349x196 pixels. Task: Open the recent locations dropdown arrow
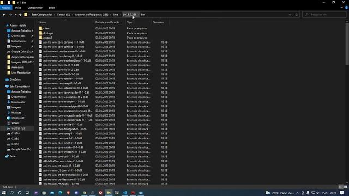(16, 15)
